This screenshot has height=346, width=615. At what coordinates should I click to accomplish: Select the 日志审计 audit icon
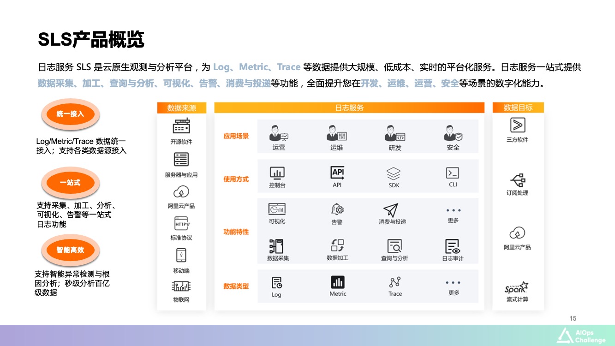coord(452,246)
